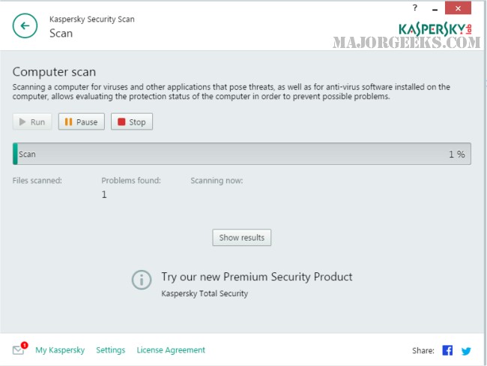487x366 pixels.
Task: Open the mail notifications icon
Action: point(19,350)
